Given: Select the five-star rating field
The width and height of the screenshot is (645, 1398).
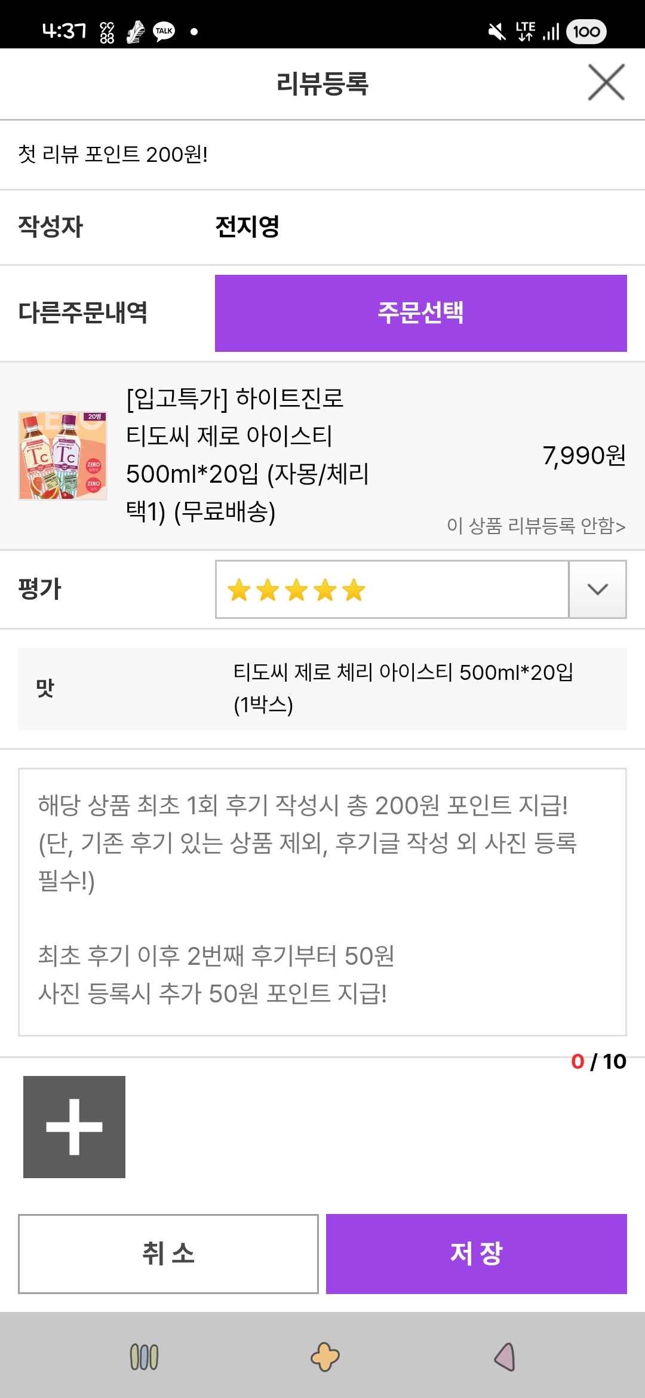Looking at the screenshot, I should (x=392, y=589).
